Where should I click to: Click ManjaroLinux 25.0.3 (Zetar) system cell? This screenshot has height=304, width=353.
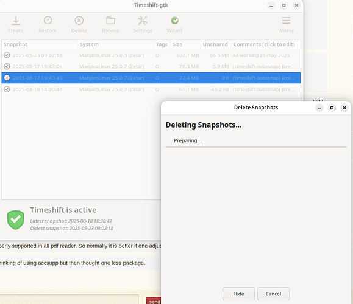pos(112,55)
